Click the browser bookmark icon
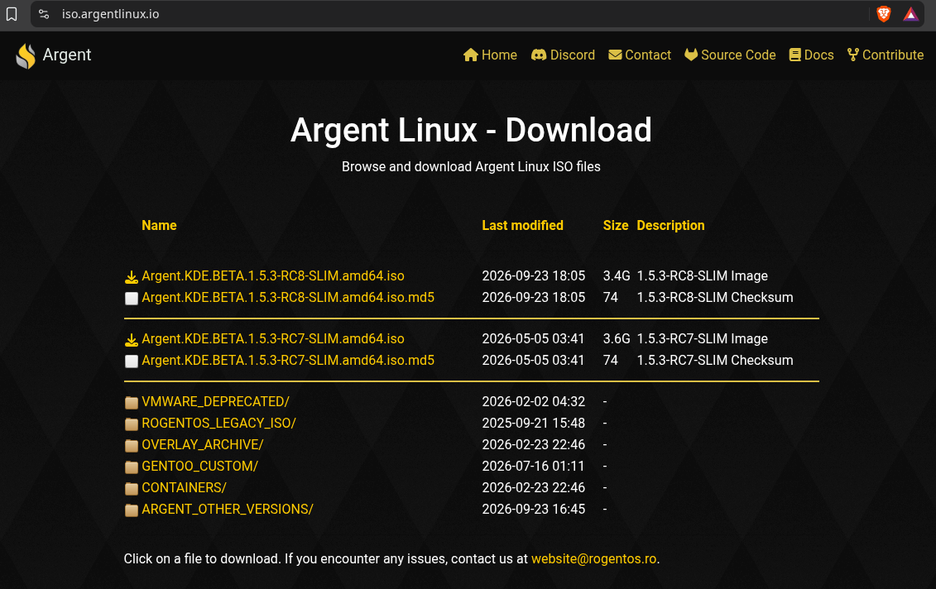Viewport: 936px width, 589px height. pos(12,14)
